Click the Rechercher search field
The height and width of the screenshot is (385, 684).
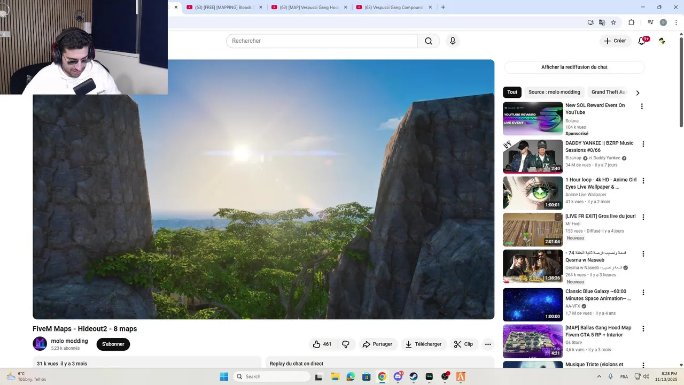click(x=322, y=41)
